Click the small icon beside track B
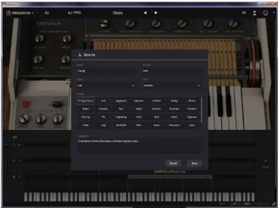 coord(19,161)
